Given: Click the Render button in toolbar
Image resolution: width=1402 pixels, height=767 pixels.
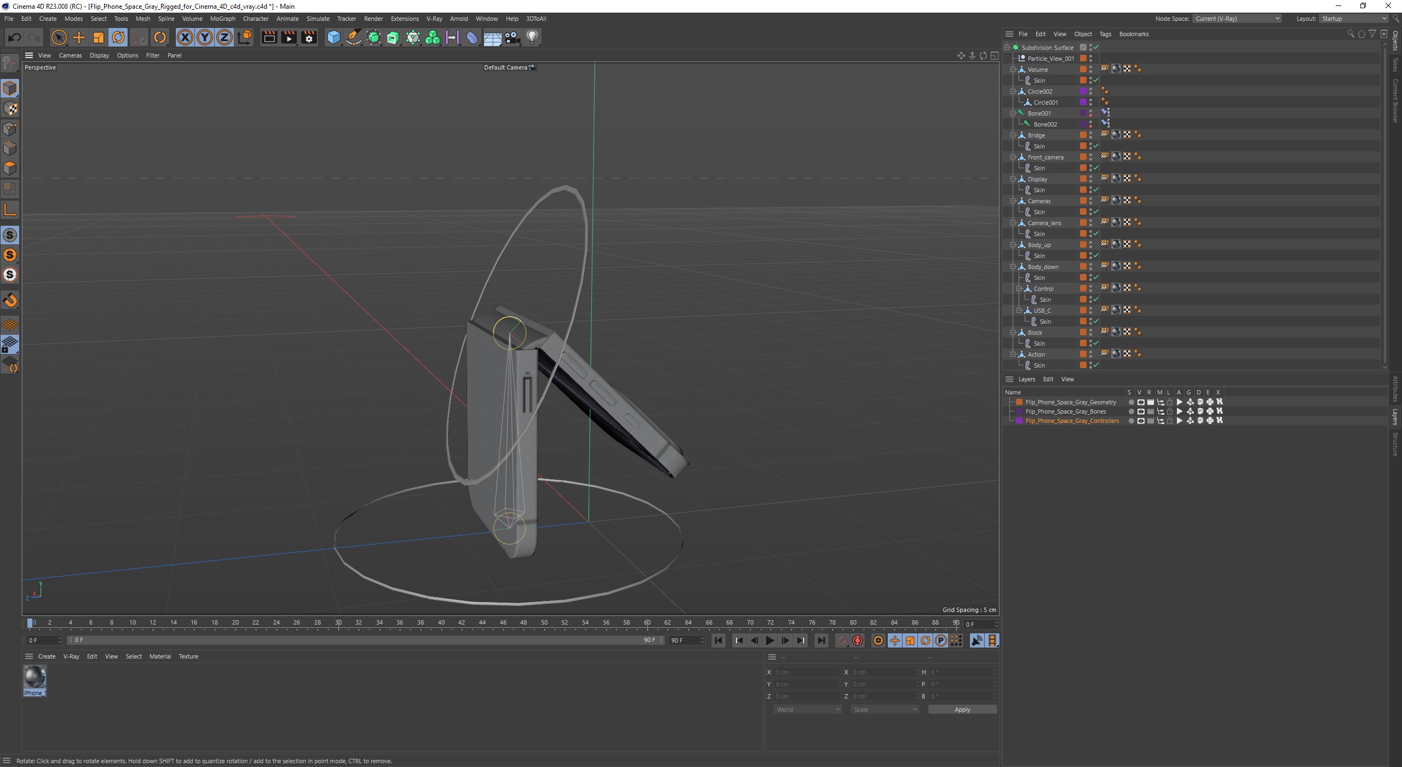Looking at the screenshot, I should point(268,37).
